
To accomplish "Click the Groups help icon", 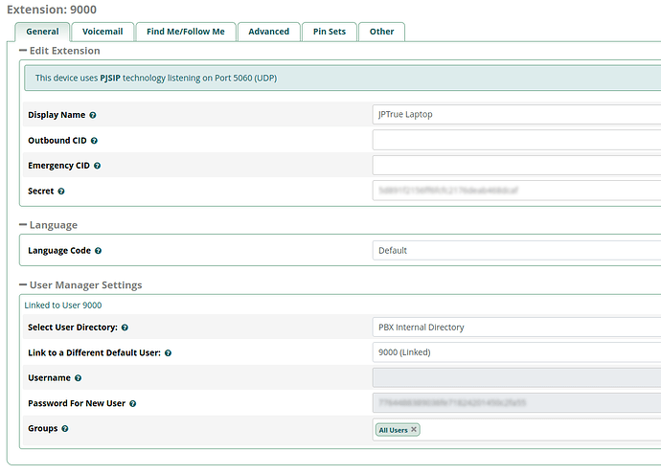I will [65, 429].
